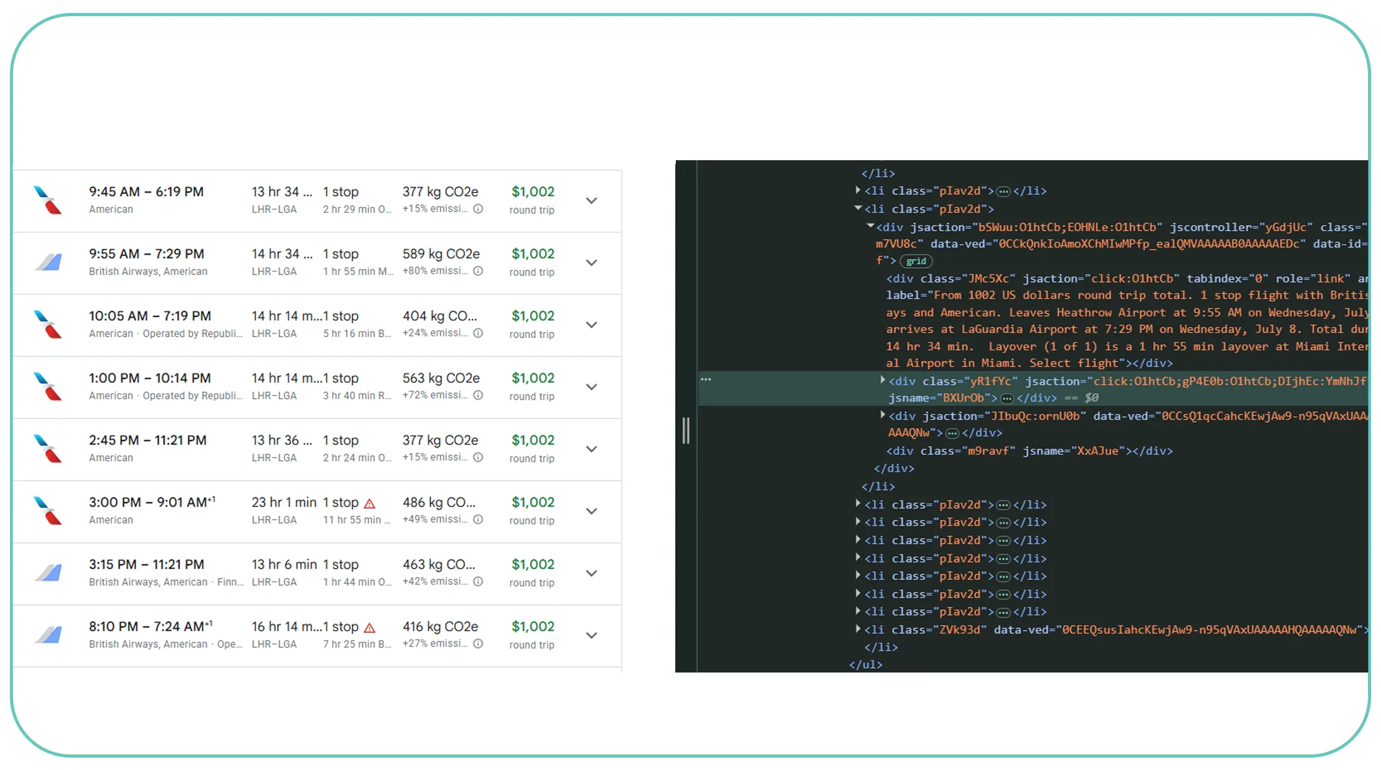The image size is (1381, 770).
Task: Click 23 hr 1 min duration text
Action: [284, 502]
